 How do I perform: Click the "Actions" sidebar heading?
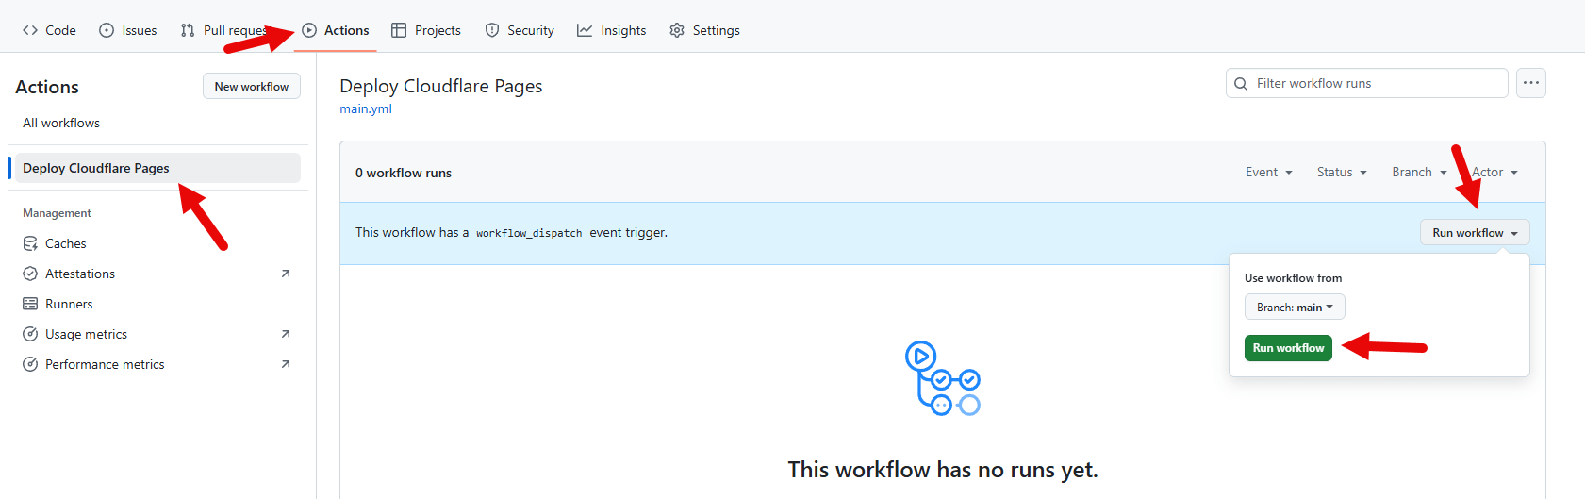pos(47,87)
